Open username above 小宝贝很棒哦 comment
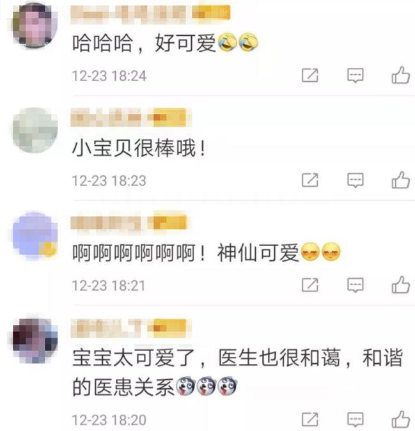 click(x=131, y=118)
